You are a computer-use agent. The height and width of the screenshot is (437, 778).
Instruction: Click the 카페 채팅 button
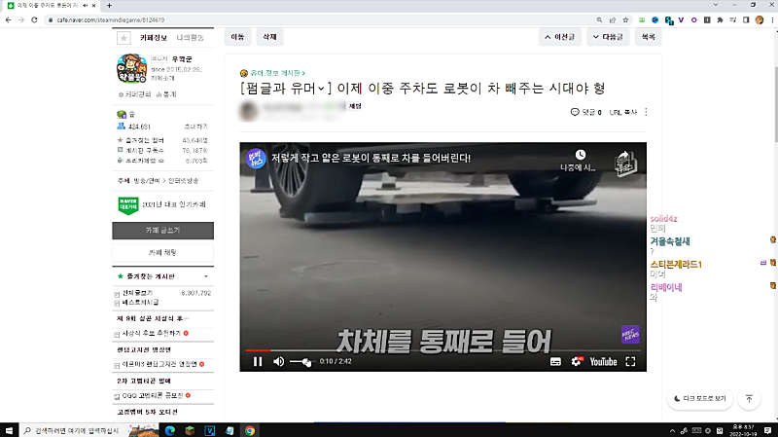162,253
